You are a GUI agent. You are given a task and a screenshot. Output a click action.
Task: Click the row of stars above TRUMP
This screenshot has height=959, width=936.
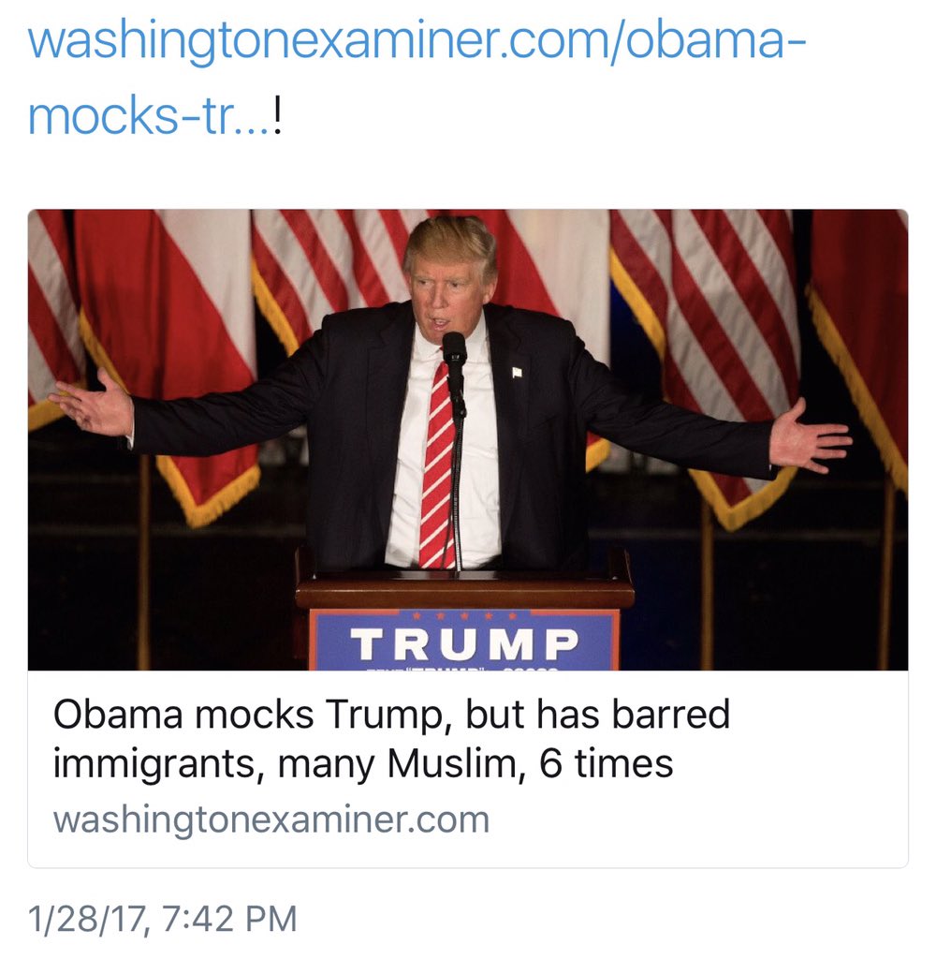464,616
